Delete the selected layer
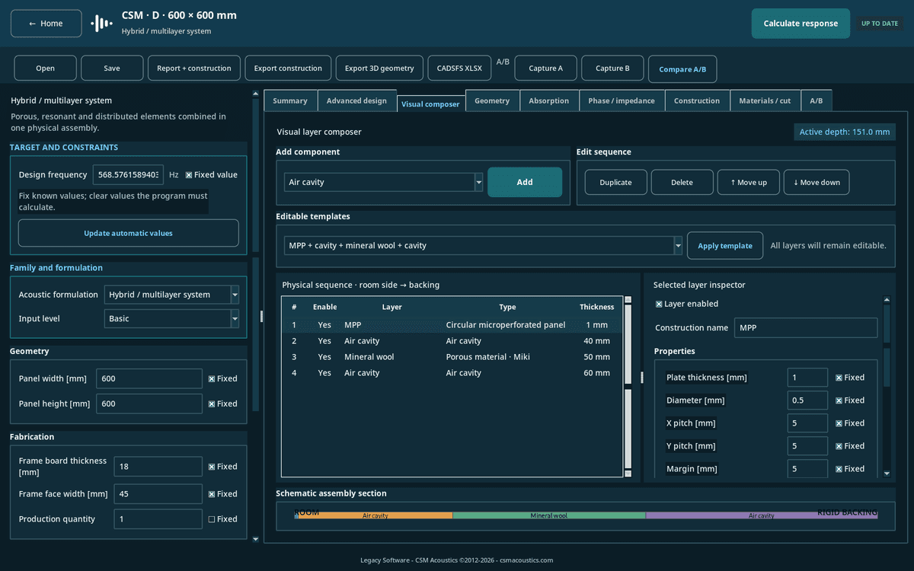The height and width of the screenshot is (571, 914). [x=682, y=182]
